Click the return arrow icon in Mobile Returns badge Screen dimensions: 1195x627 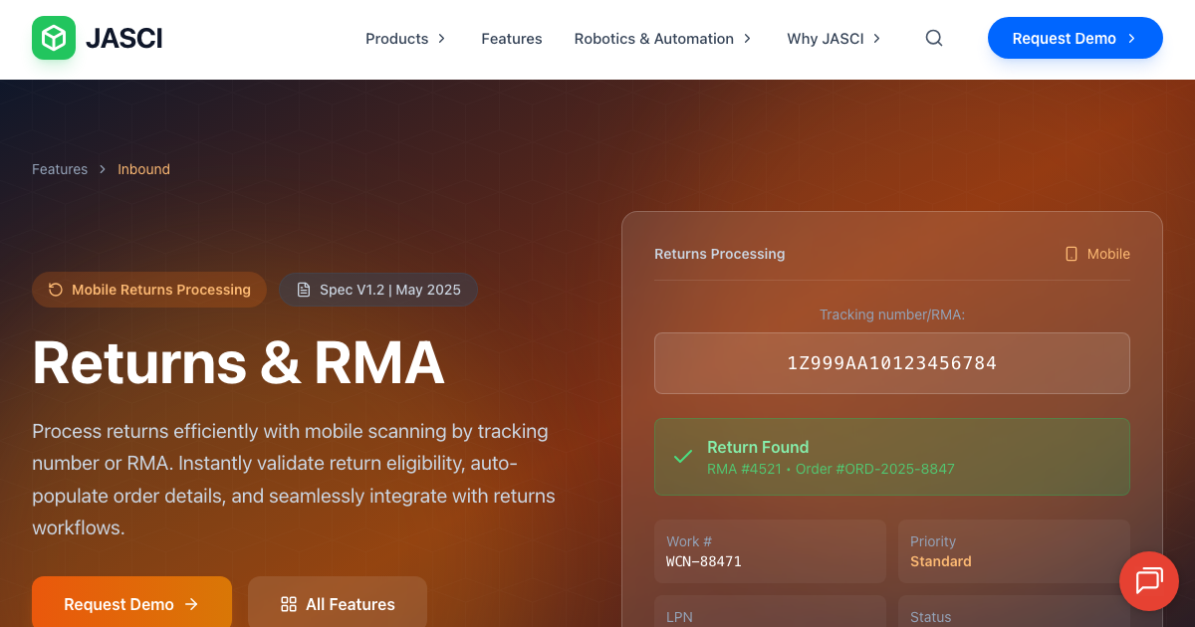point(56,290)
